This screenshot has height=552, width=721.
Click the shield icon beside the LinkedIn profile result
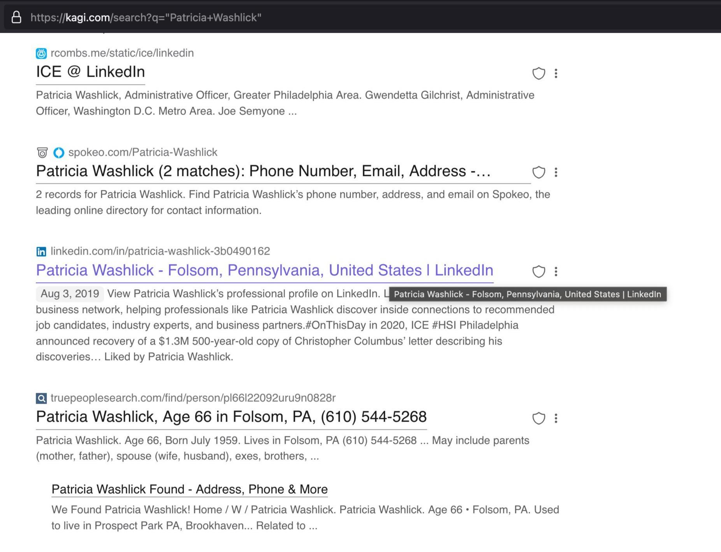[x=538, y=271]
